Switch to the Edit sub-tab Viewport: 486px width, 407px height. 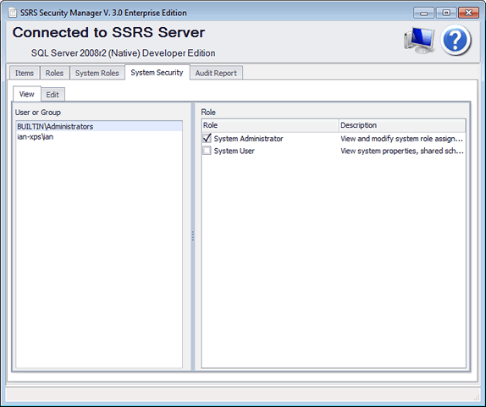(52, 95)
